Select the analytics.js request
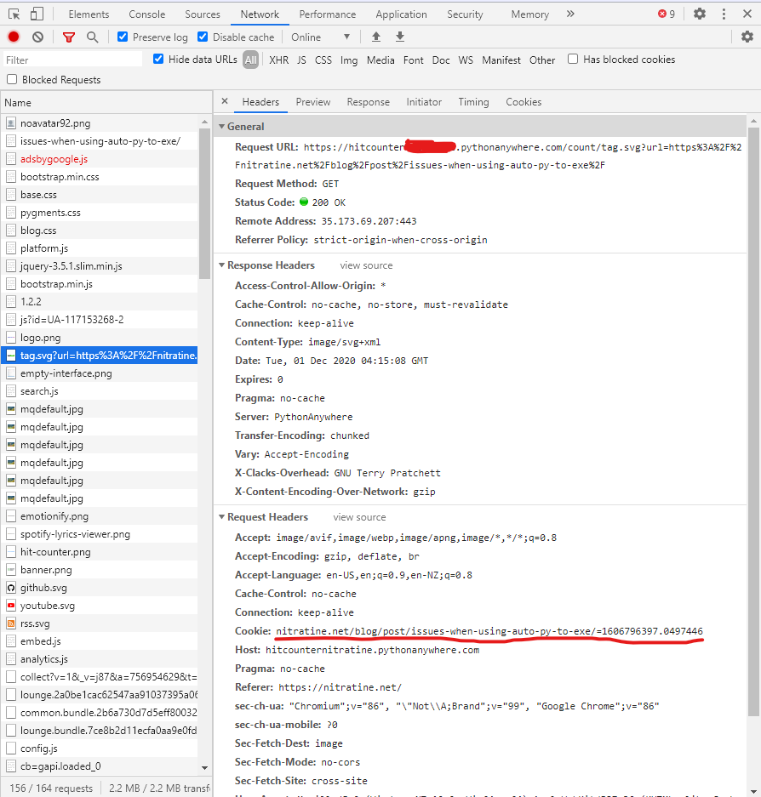This screenshot has width=761, height=797. (x=100, y=659)
